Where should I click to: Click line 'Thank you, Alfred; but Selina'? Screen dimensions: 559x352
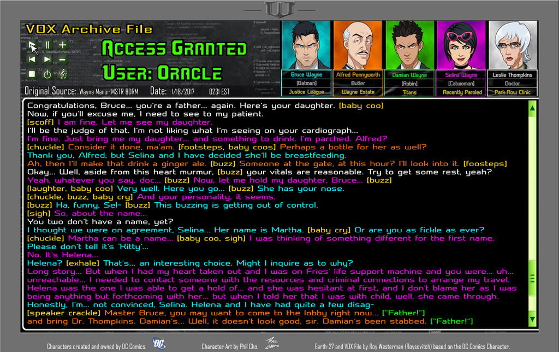(187, 155)
